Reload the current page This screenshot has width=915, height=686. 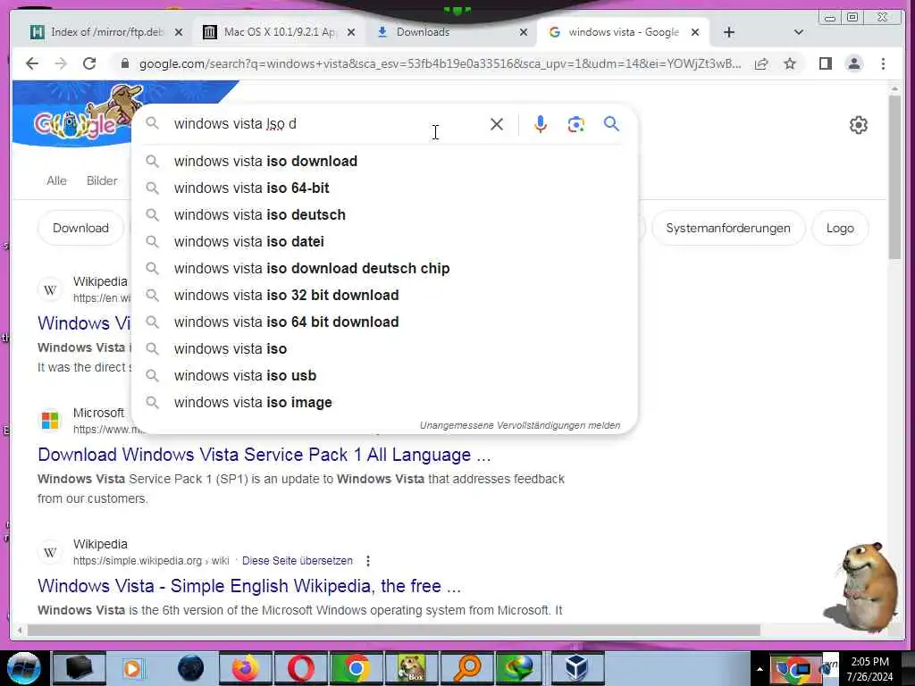pyautogui.click(x=89, y=63)
